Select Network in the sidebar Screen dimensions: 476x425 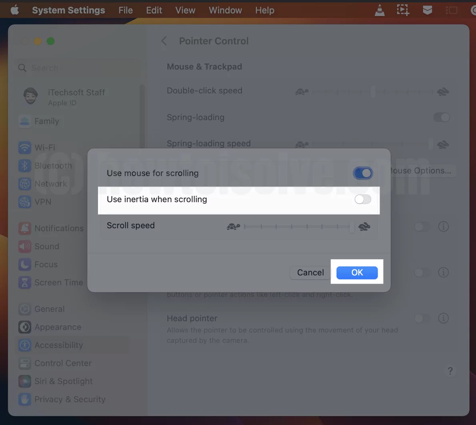51,184
